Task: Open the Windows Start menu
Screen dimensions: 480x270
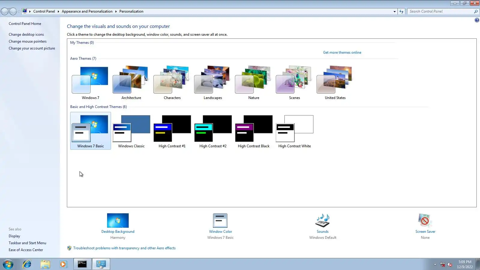Action: tap(8, 264)
